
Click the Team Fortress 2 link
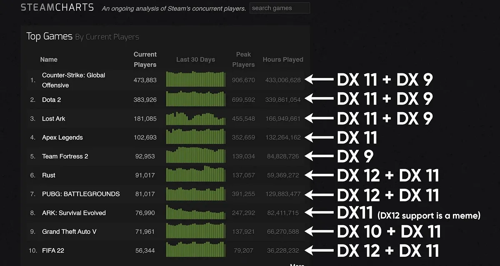[x=65, y=156]
